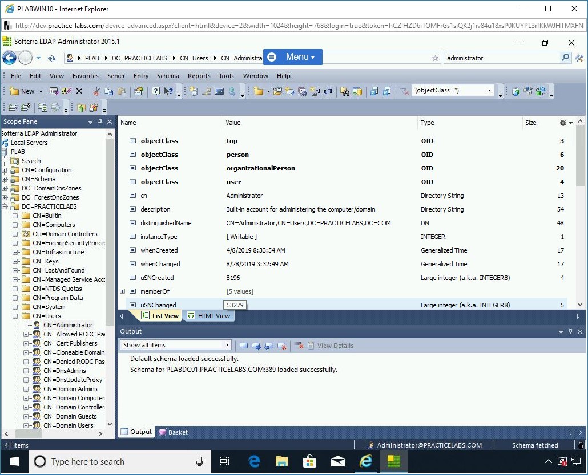588x475 pixels.
Task: Click the blue Menu button
Action: (x=293, y=57)
